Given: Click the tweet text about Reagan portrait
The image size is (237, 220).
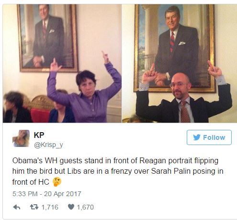Looking at the screenshot, I should [118, 171].
